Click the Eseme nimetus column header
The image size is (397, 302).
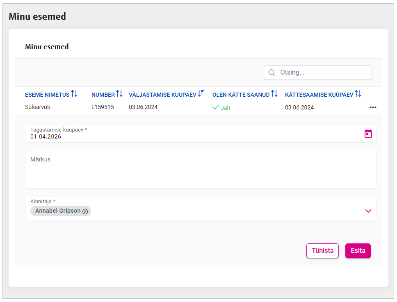(47, 95)
